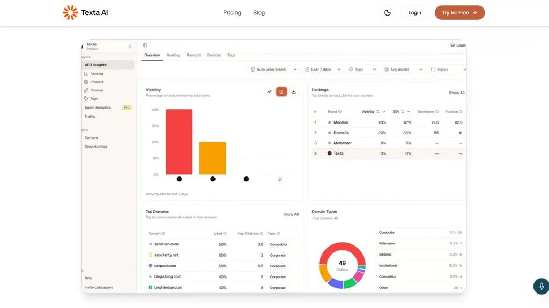
Task: Toggle dark mode moon icon
Action: [387, 13]
